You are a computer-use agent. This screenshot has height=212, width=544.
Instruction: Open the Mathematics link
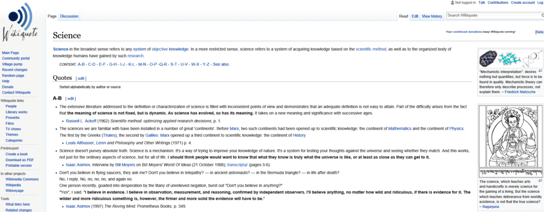[x=399, y=129]
